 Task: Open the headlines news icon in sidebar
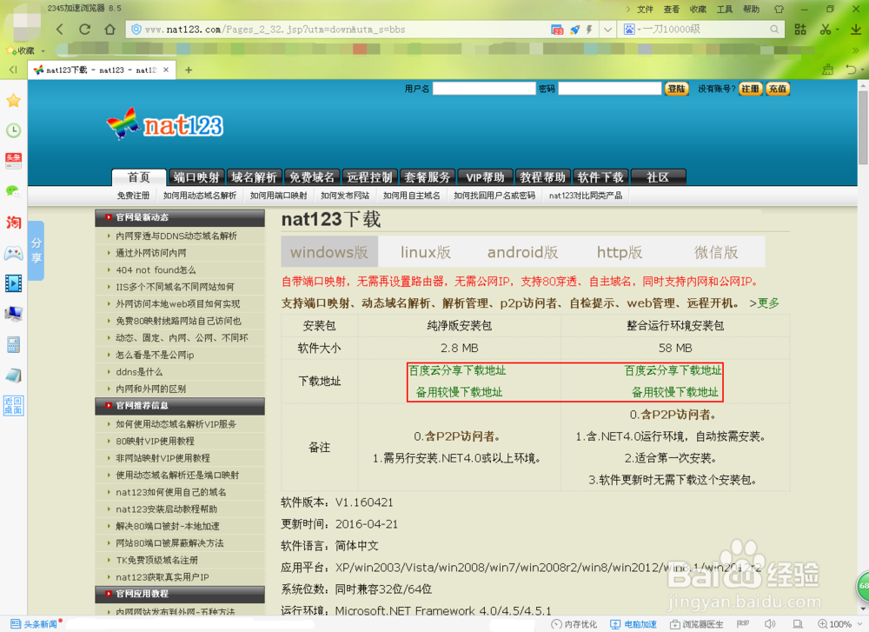[13, 161]
